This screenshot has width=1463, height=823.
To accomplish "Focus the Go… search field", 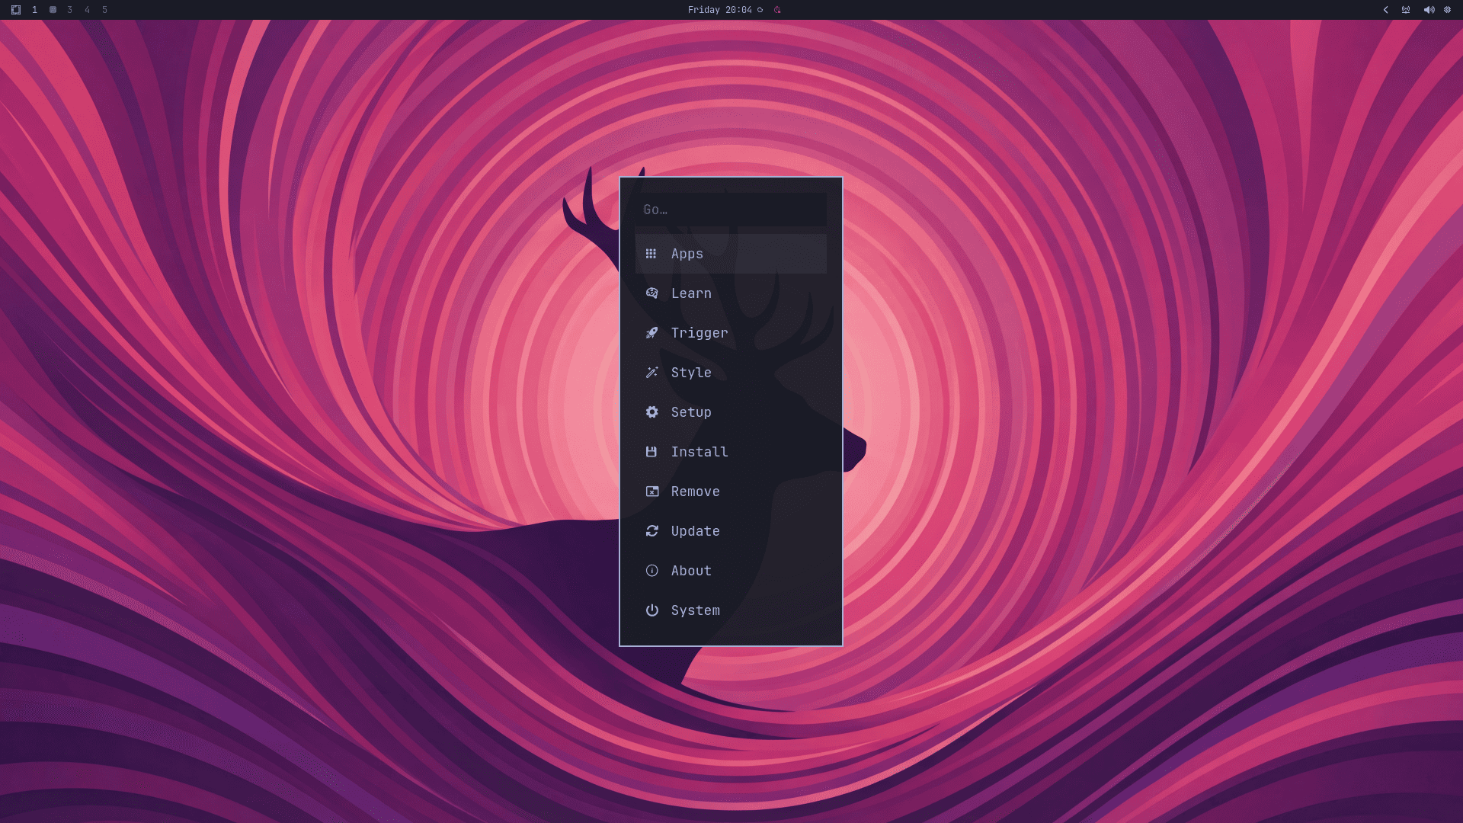I will coord(731,210).
